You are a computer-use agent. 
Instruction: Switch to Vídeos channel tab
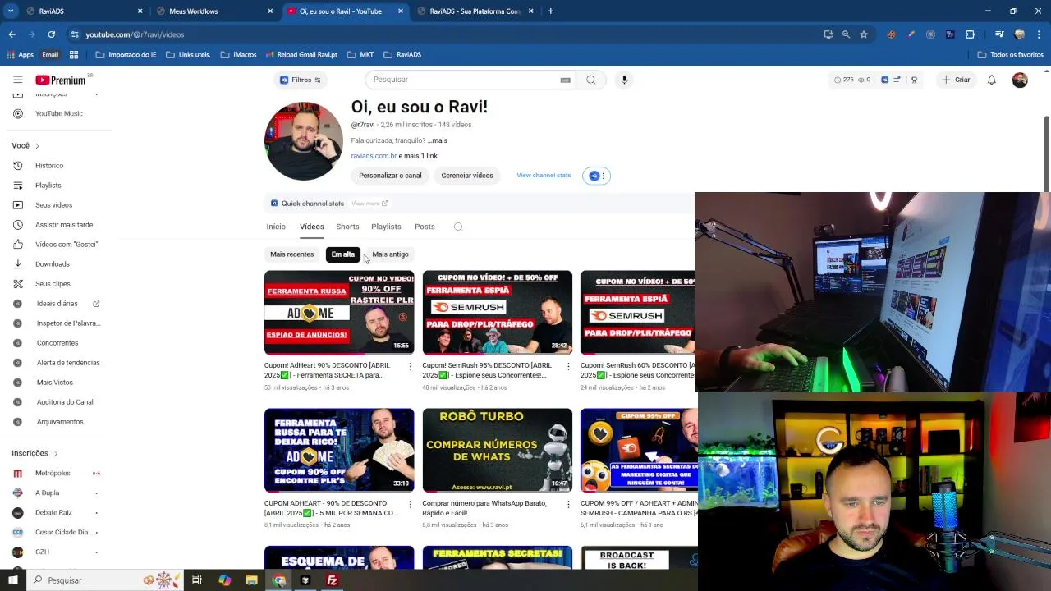[311, 227]
